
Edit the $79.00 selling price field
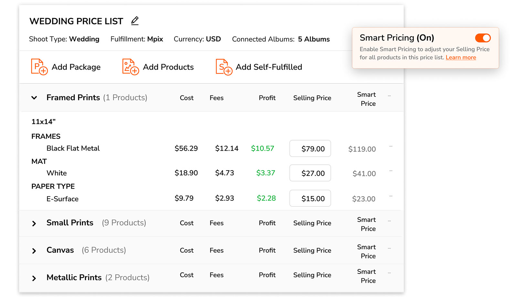[x=310, y=149]
